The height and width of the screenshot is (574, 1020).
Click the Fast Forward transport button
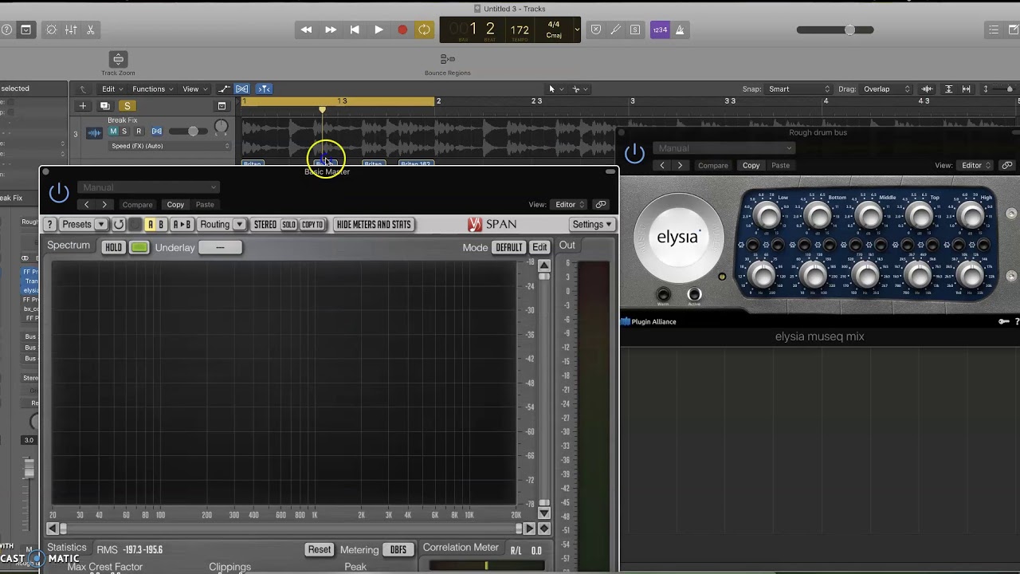pyautogui.click(x=330, y=29)
